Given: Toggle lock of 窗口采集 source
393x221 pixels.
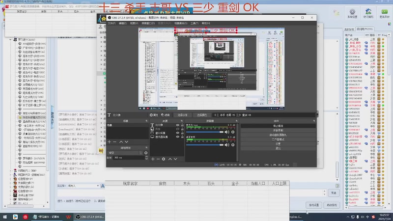Looking at the screenshot, I should click(x=182, y=133).
